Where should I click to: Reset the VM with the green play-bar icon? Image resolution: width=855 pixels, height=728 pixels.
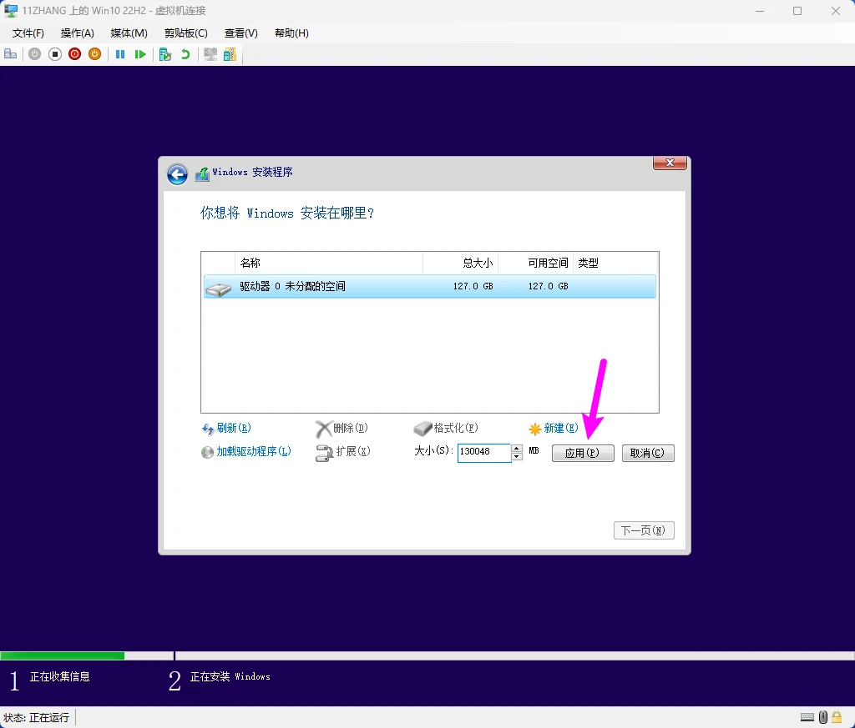[x=140, y=54]
